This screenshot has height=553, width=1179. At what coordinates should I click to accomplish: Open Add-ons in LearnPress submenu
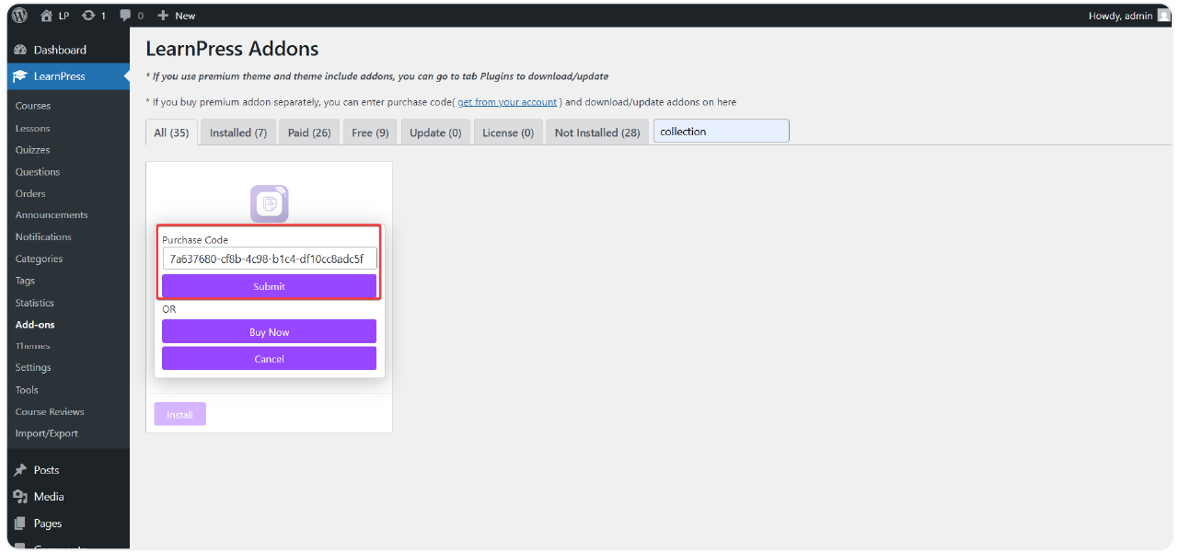35,325
